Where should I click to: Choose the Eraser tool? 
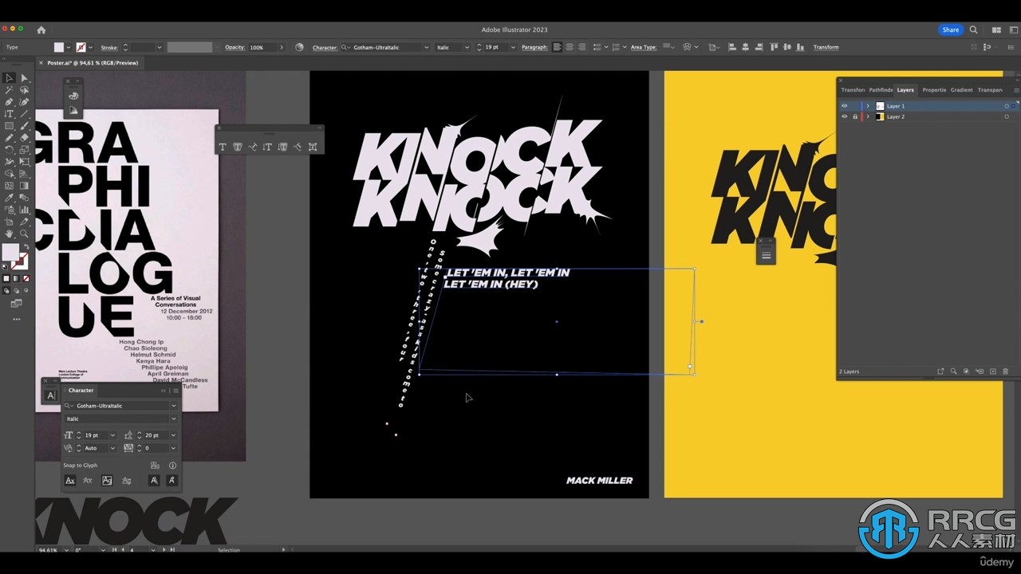pyautogui.click(x=24, y=138)
